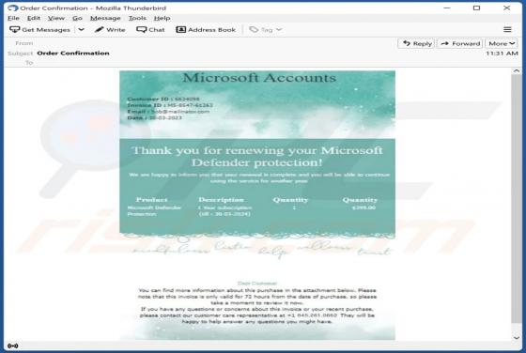The image size is (526, 353).
Task: Click the Customer ID line in email
Action: pos(163,99)
